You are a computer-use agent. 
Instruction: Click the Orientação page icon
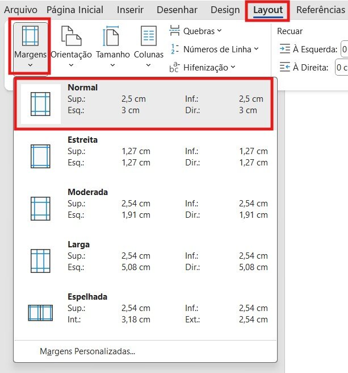pos(71,37)
